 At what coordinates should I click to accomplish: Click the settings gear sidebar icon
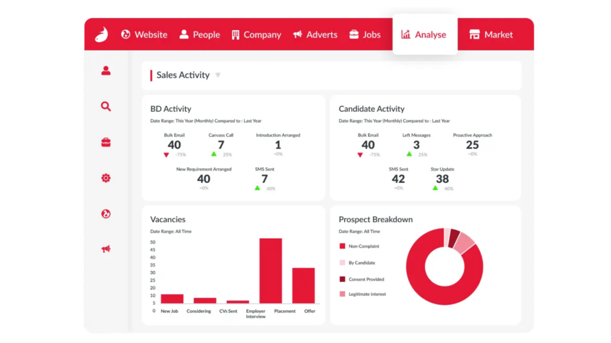click(x=106, y=178)
